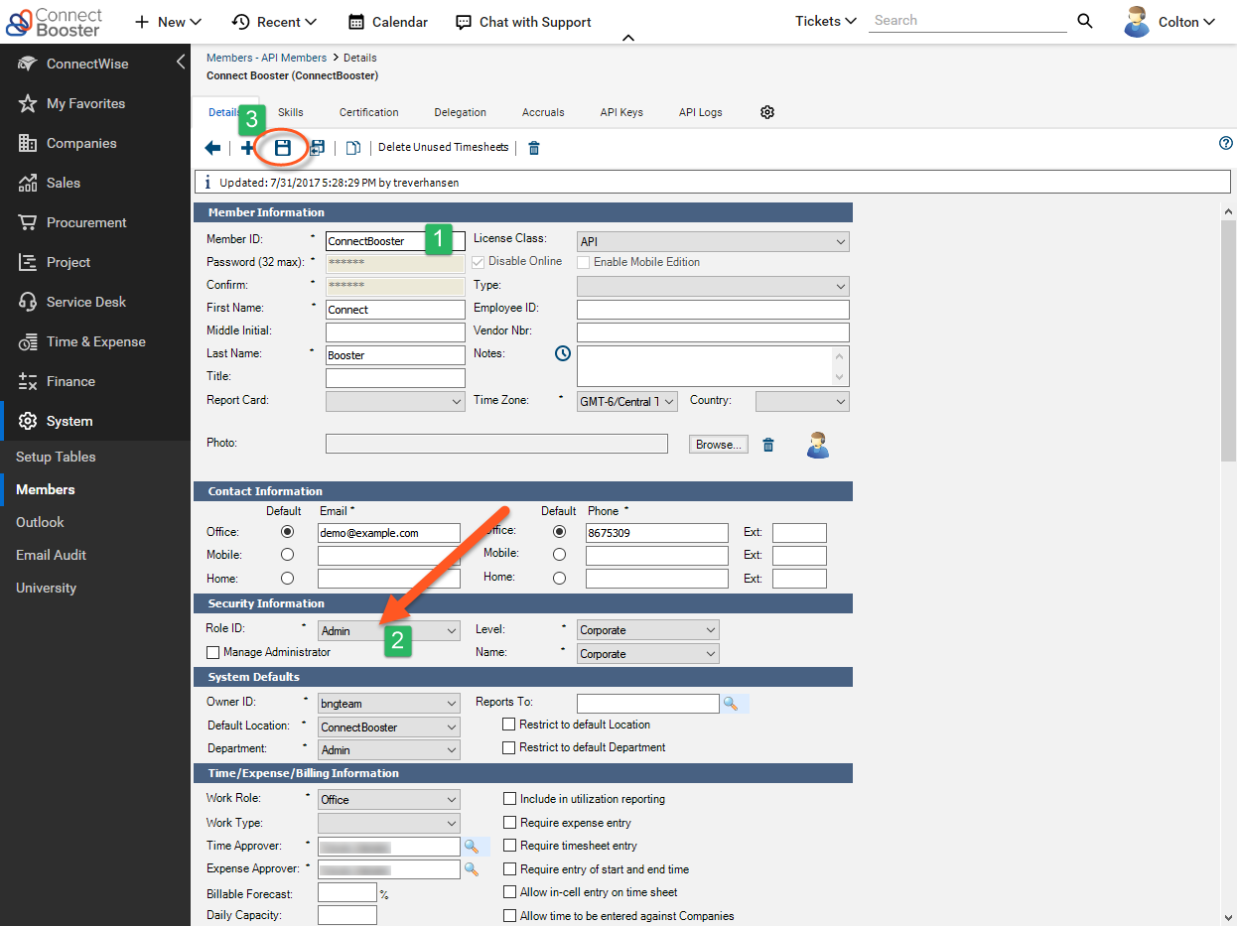This screenshot has height=926, width=1237.
Task: Click the Time Approver lookup magnifier
Action: pos(471,847)
